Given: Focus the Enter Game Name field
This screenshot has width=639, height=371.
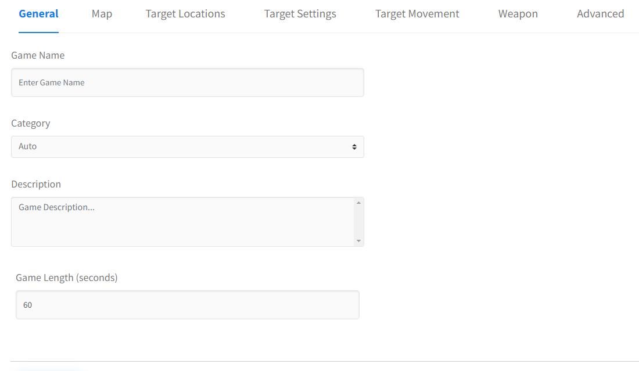Looking at the screenshot, I should [187, 82].
